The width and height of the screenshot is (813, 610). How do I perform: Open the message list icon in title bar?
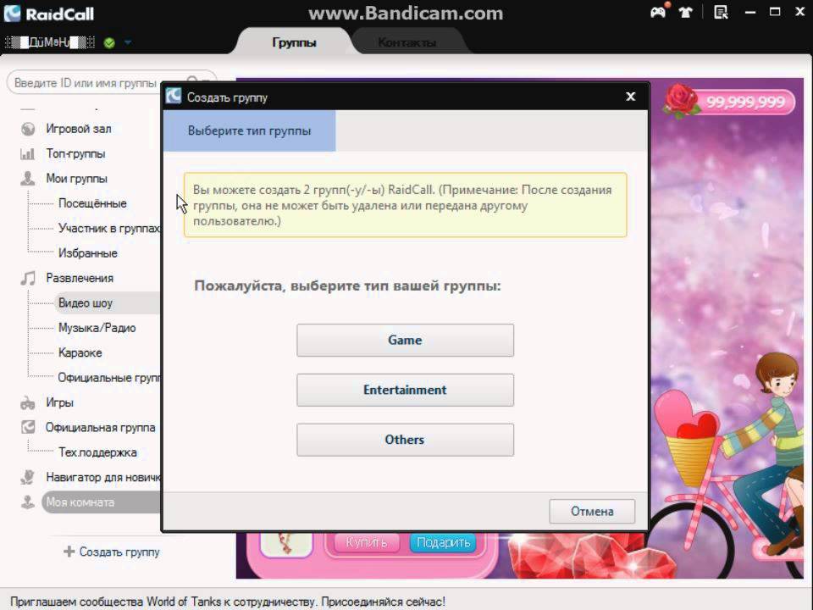tap(721, 12)
